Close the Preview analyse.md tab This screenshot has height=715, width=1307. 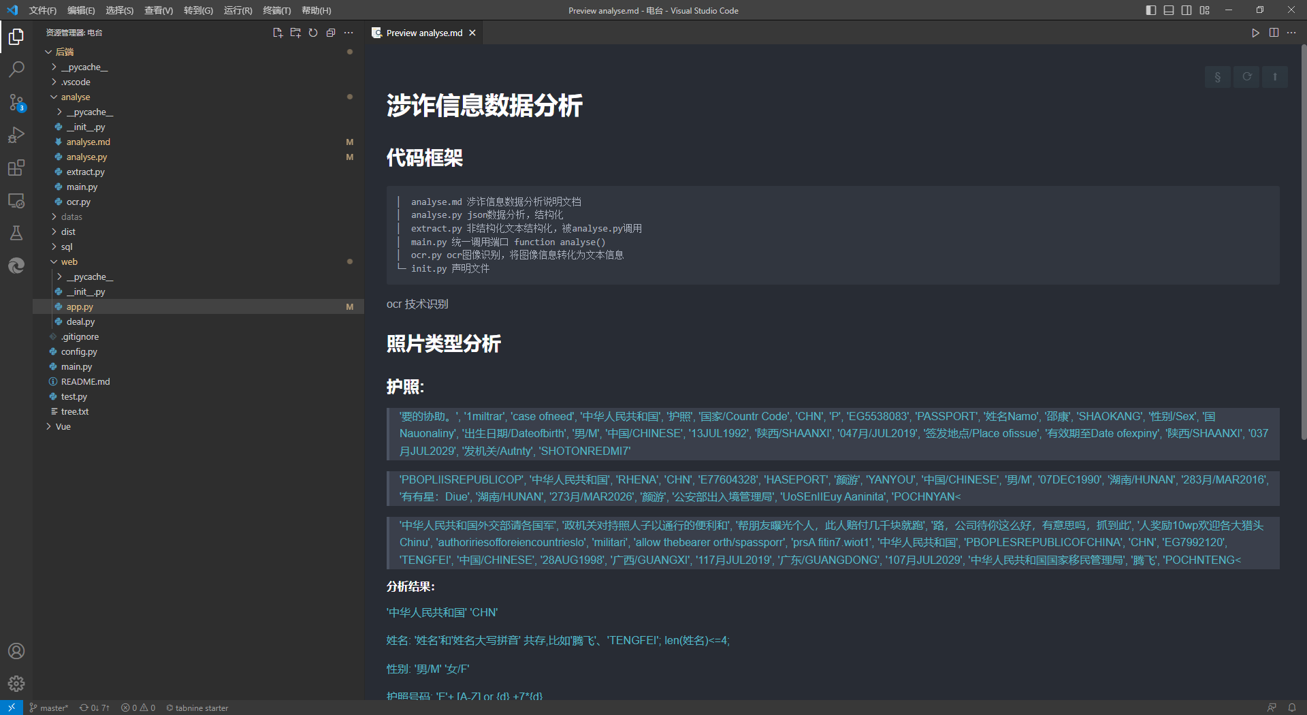click(x=472, y=33)
